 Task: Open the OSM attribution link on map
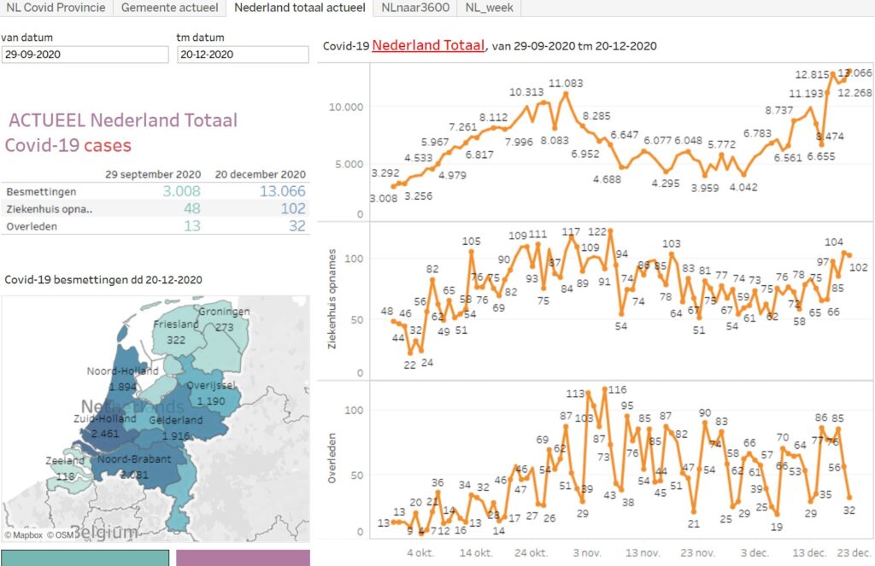pos(60,535)
